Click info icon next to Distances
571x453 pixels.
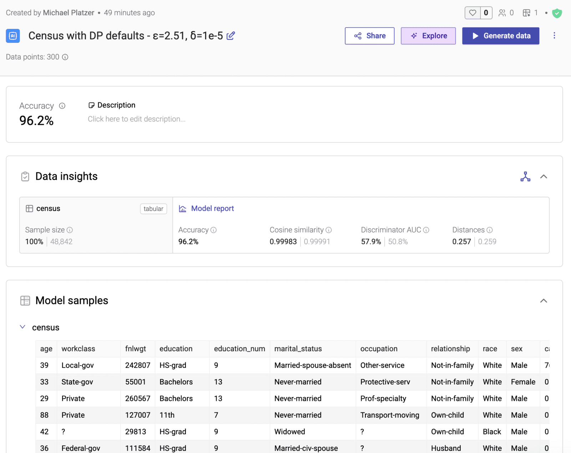(490, 230)
